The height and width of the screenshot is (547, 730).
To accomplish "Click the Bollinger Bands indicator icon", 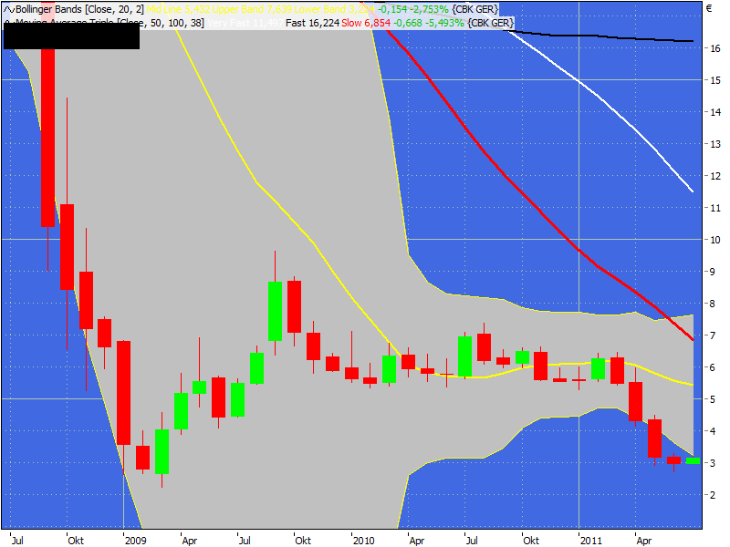I will (x=9, y=9).
